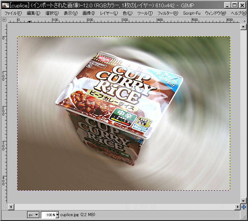Maximize the GIMP window
The image size is (248, 221).
click(235, 5)
